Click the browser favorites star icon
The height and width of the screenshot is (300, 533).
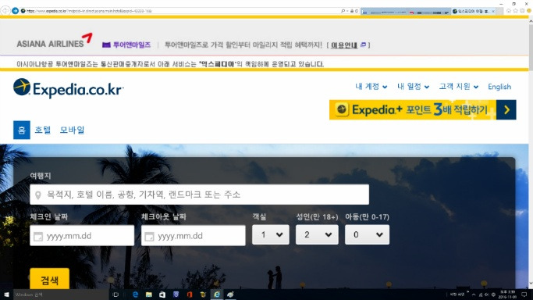[x=515, y=11]
